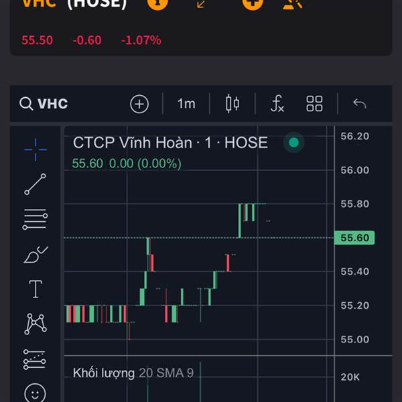Click the orange plus icon in header
This screenshot has width=402, height=402.
tap(253, 3)
